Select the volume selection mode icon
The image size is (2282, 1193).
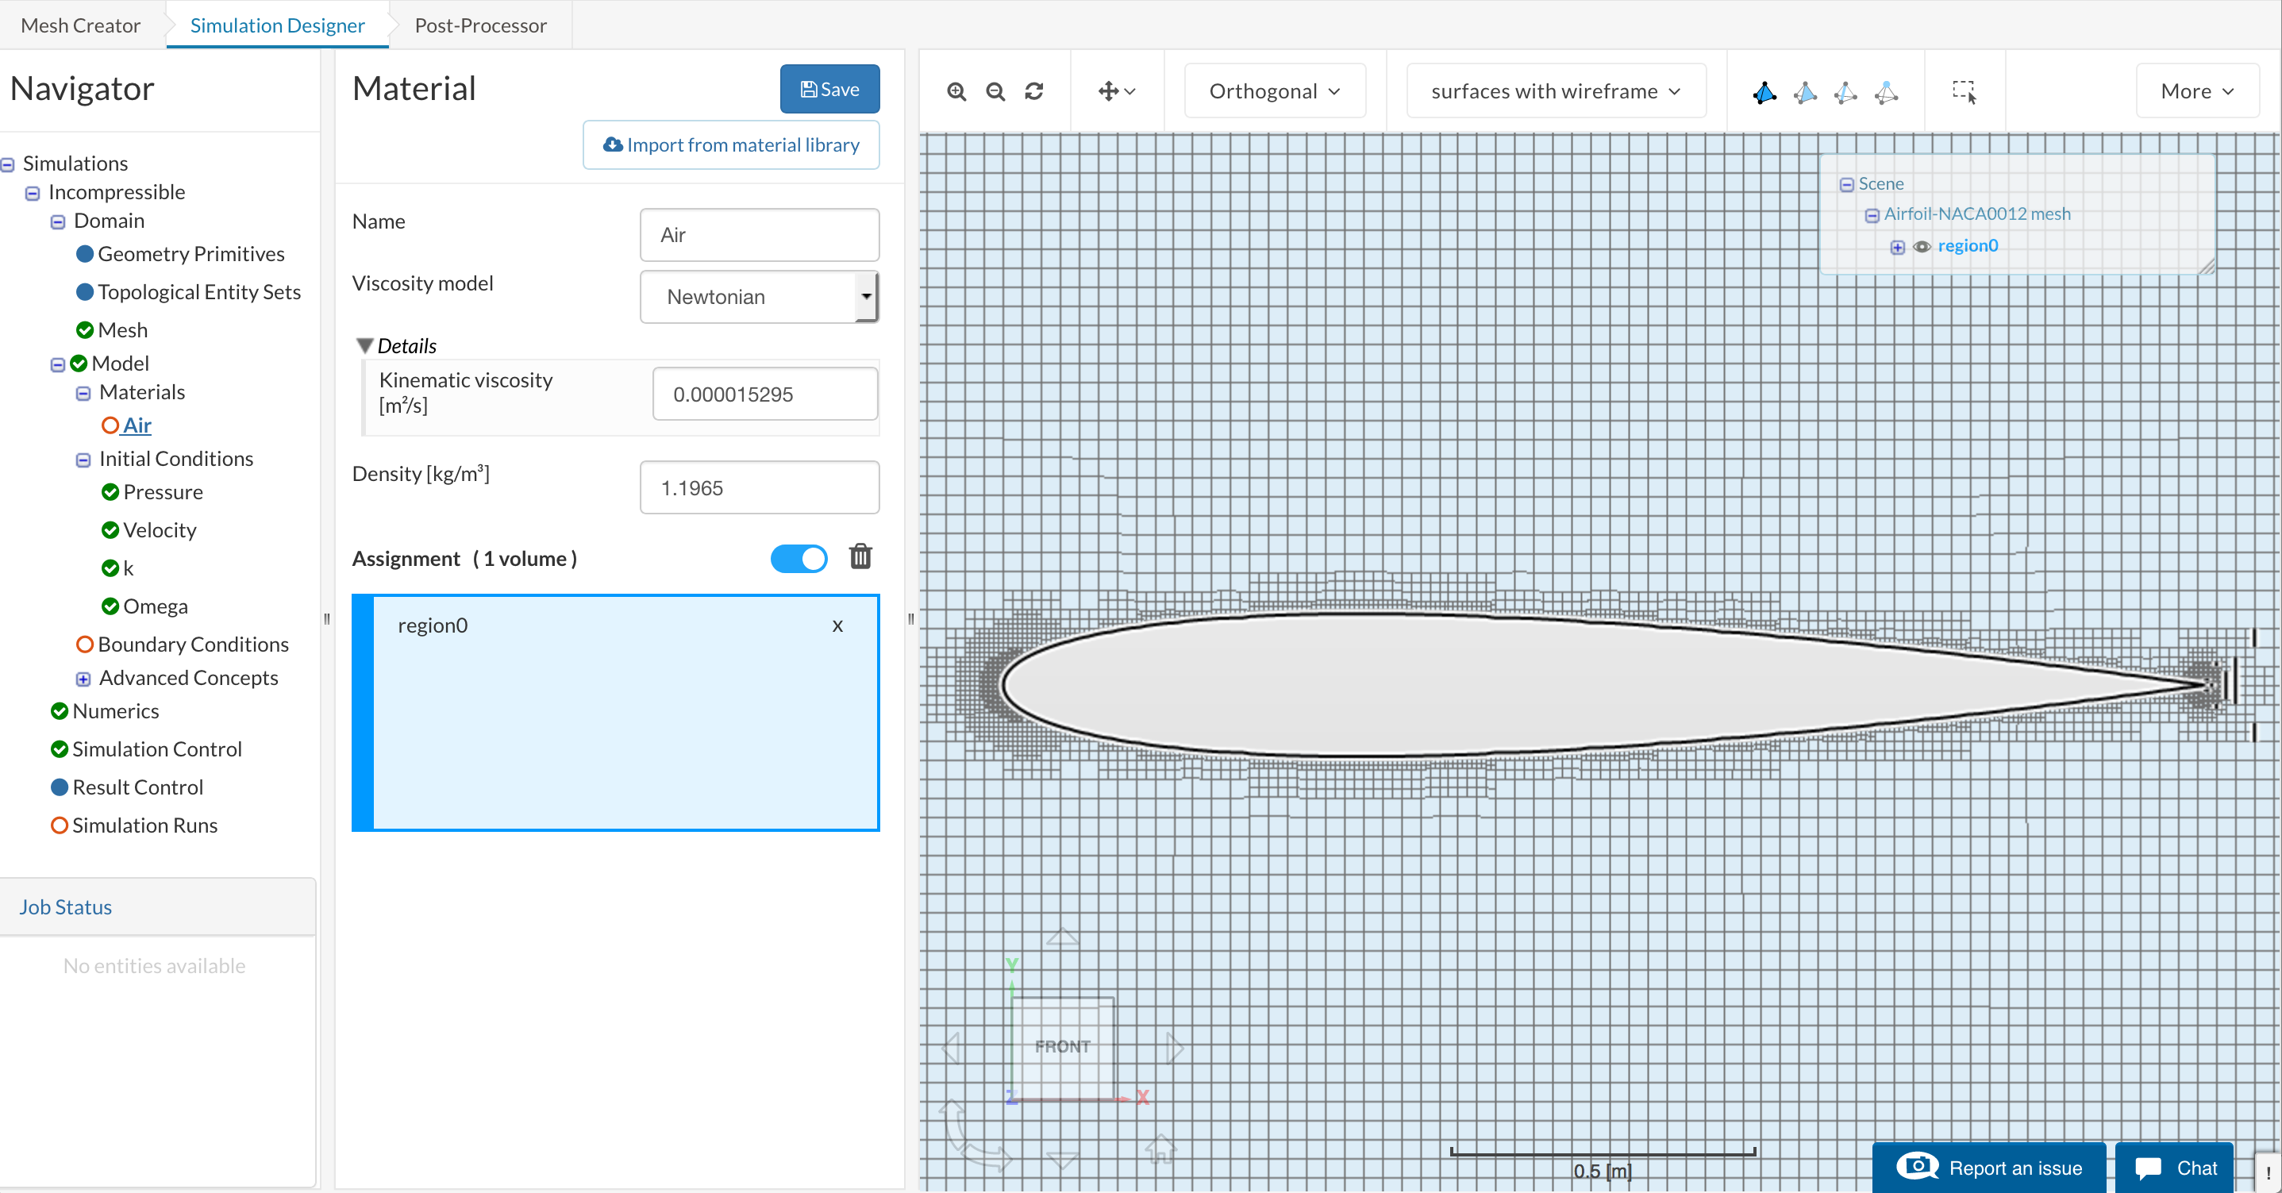point(1764,91)
